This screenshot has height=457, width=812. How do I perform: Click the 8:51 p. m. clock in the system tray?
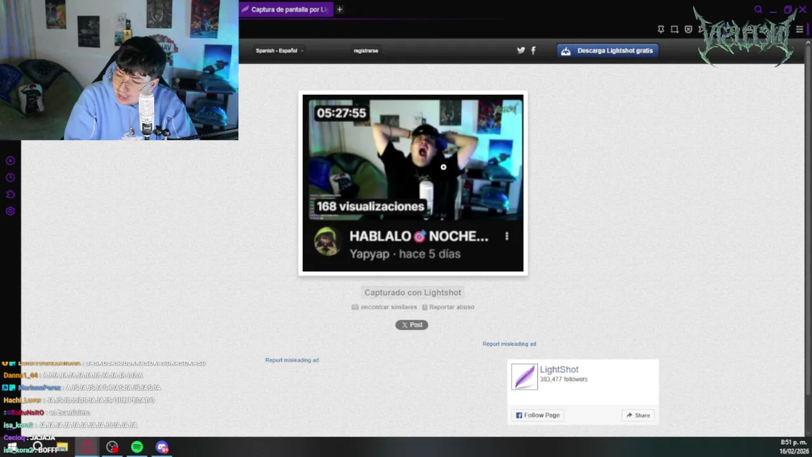coord(794,442)
